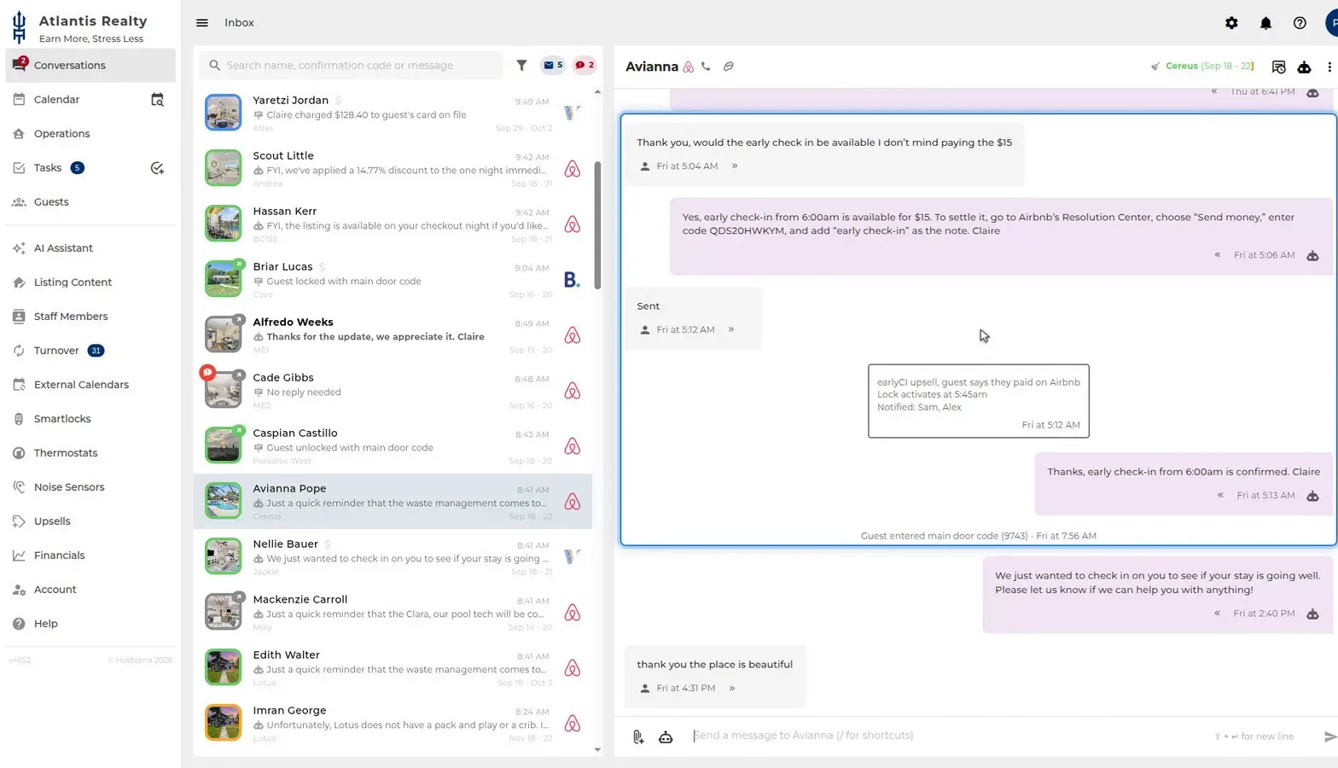Open Yaretzi Jordan conversation

tap(393, 113)
